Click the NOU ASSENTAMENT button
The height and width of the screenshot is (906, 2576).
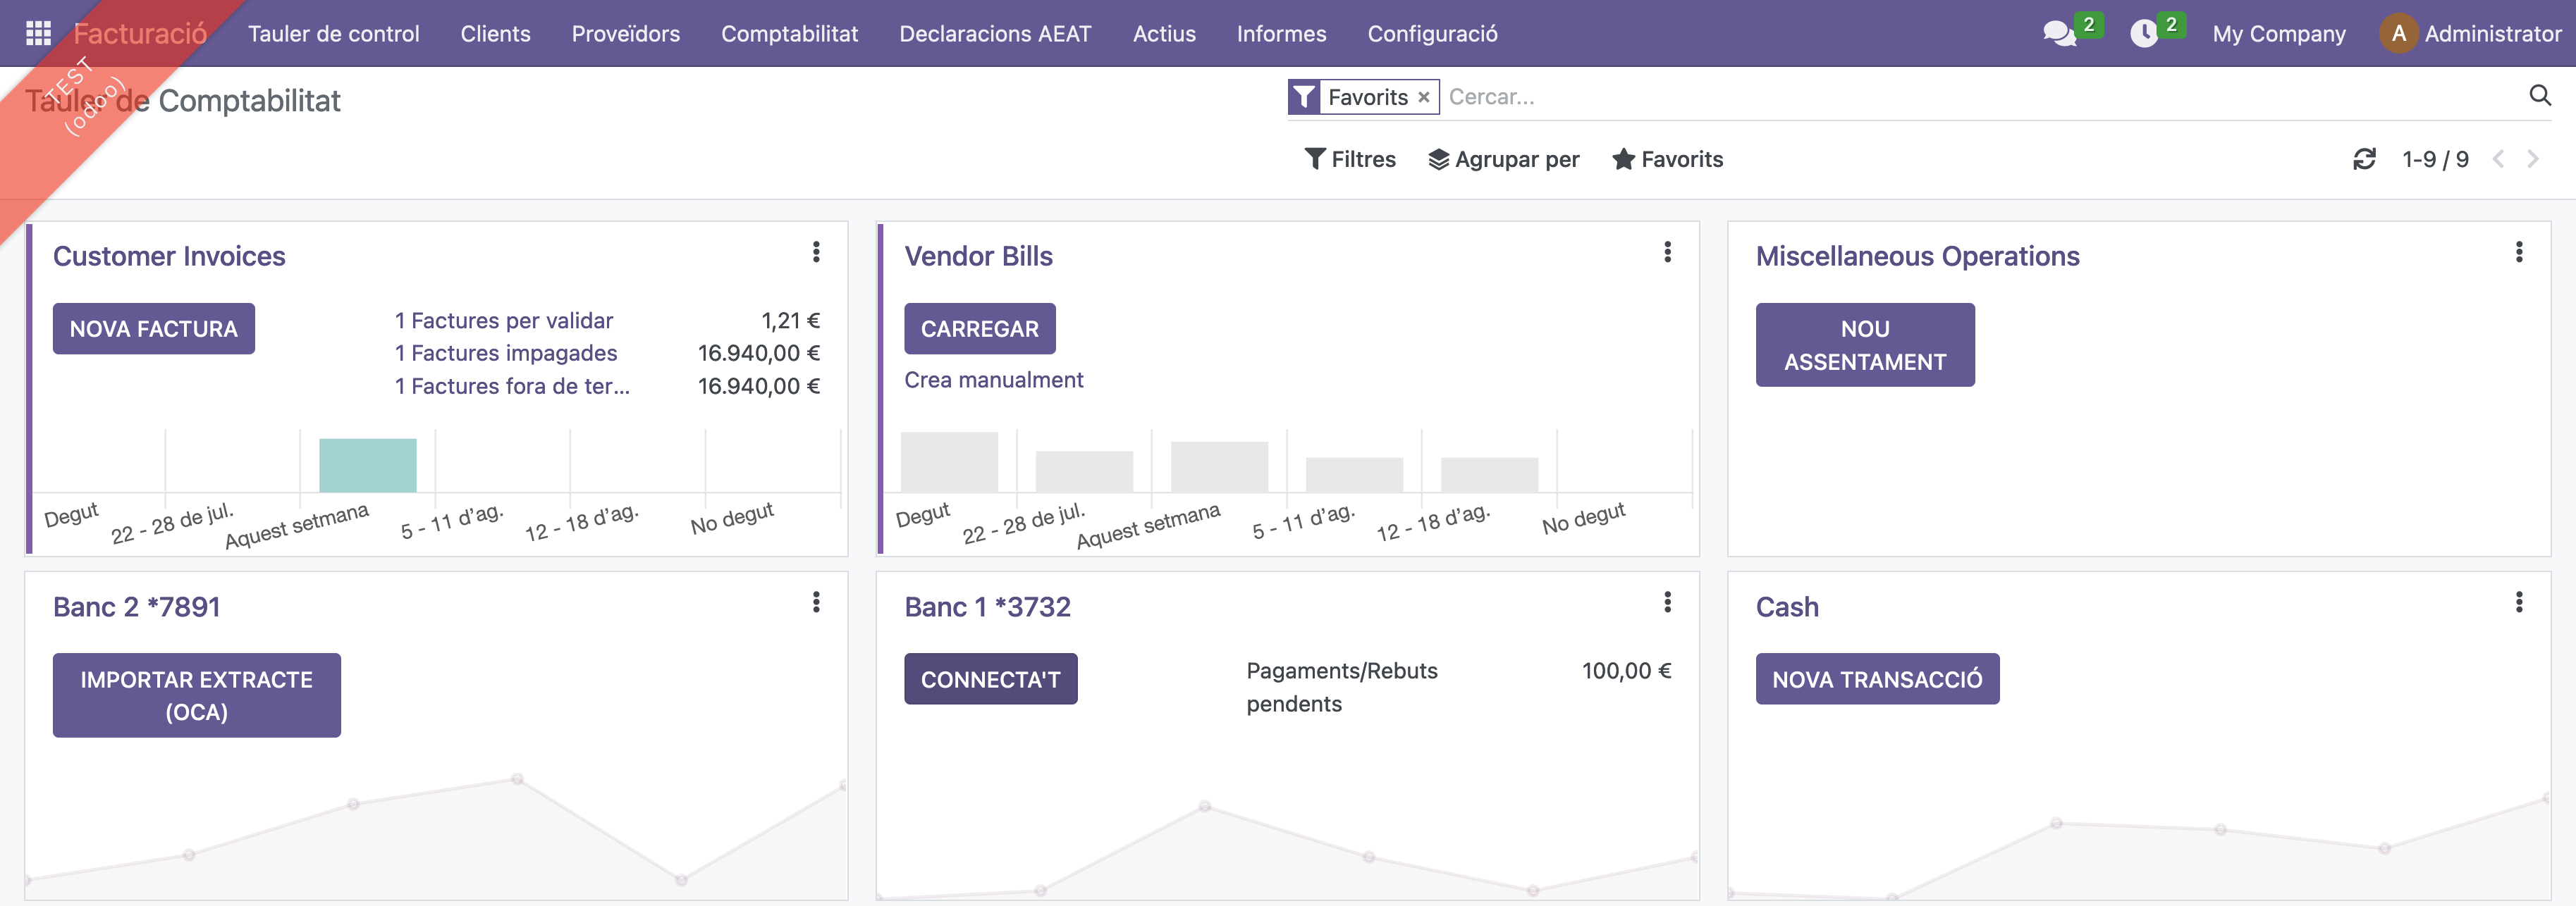(x=1865, y=345)
